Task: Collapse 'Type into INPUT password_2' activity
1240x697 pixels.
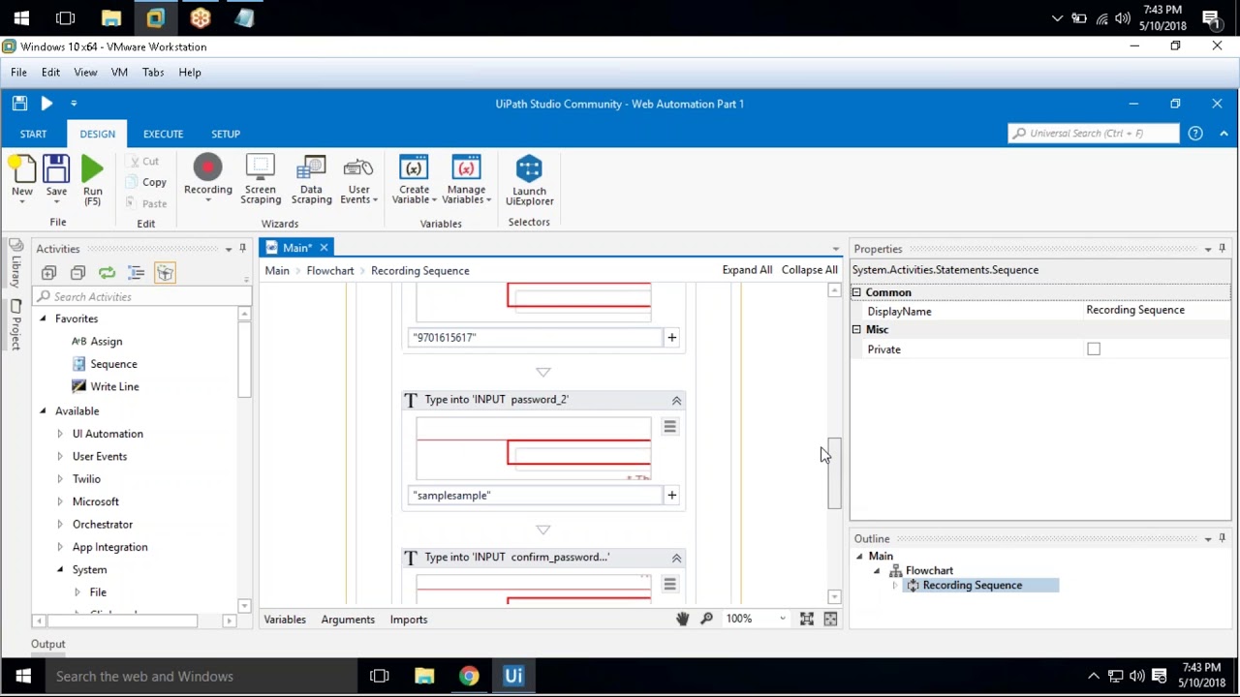Action: click(x=677, y=400)
